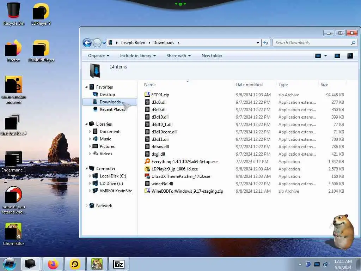Select the Endermanc... desktop icon
The image size is (361, 271).
(x=14, y=161)
